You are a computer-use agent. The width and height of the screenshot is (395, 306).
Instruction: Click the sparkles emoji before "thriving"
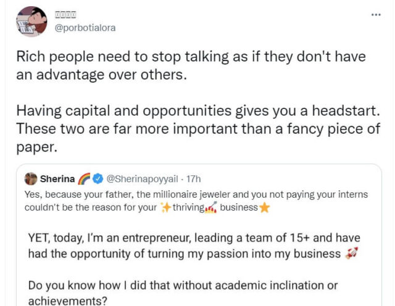165,207
